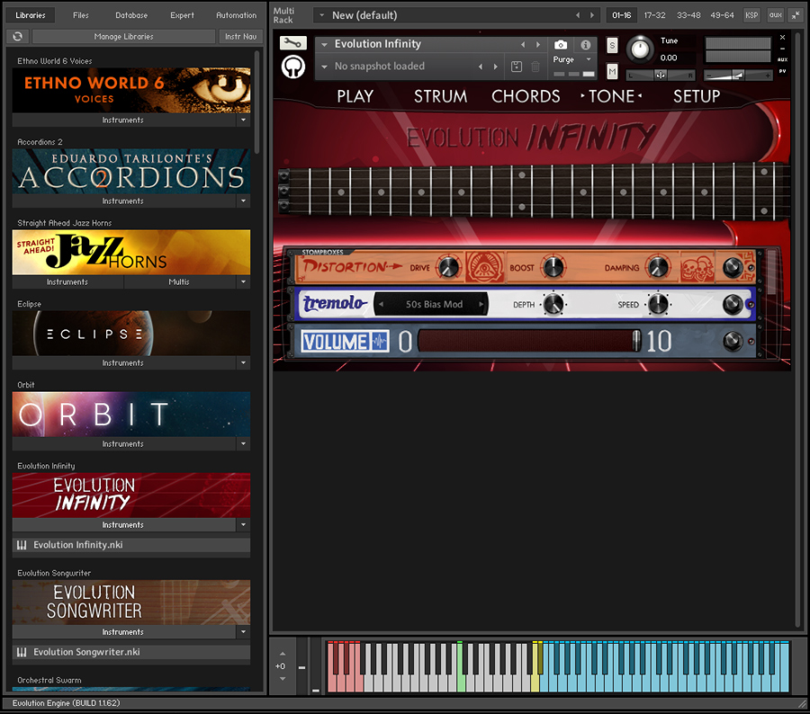Image resolution: width=810 pixels, height=714 pixels.
Task: Open the instrument info icon
Action: (585, 44)
